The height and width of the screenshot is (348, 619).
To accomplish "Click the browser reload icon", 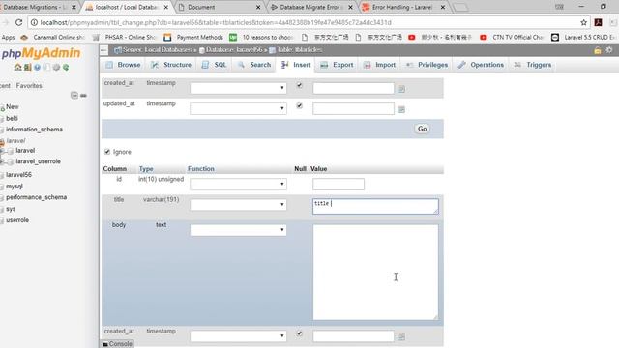I will 18,22.
